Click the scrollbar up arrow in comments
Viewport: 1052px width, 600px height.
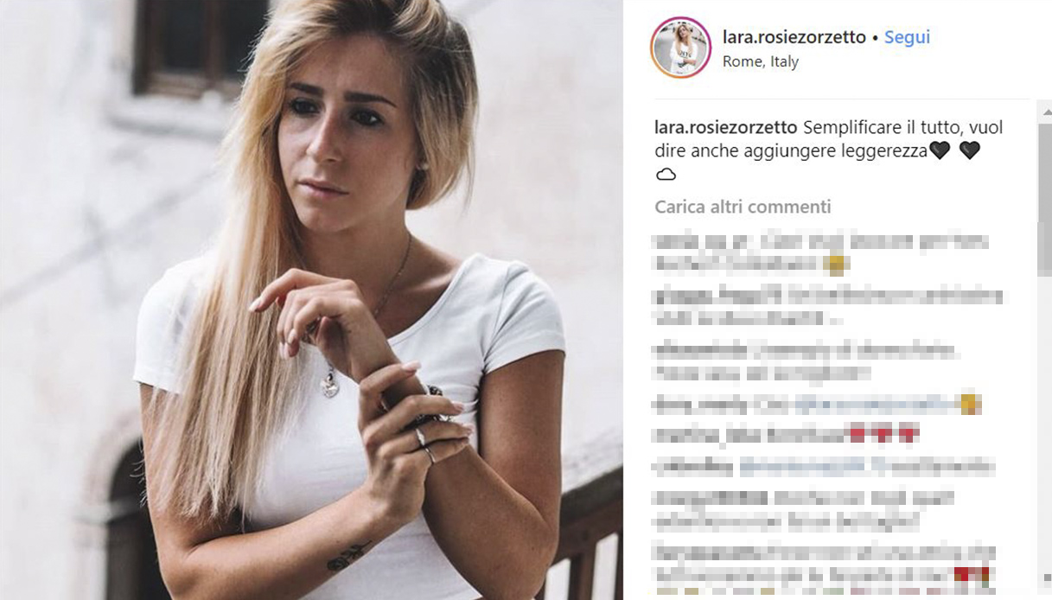(x=1044, y=111)
